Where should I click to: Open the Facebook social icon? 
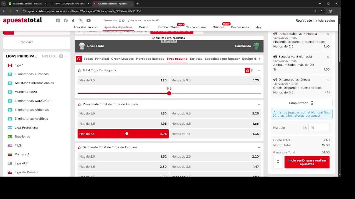66,20
